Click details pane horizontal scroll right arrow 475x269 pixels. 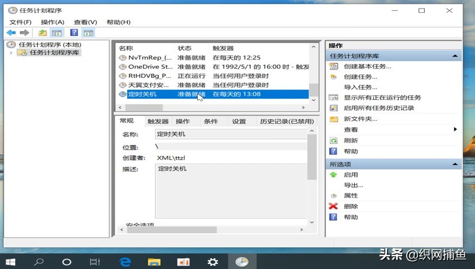(x=301, y=230)
